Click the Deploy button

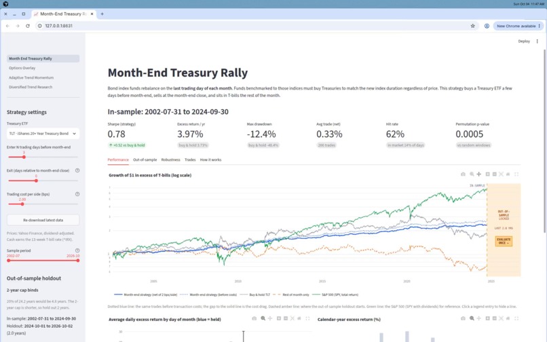click(524, 41)
